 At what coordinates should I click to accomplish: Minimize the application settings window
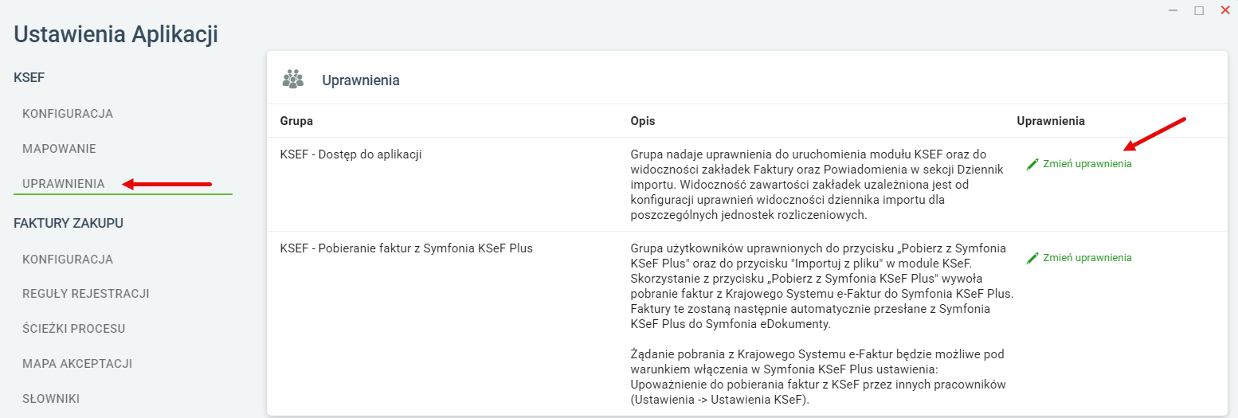[1173, 10]
